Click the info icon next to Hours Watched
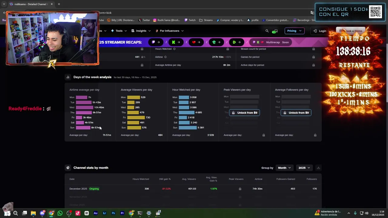This screenshot has width=388, height=218. click(174, 49)
